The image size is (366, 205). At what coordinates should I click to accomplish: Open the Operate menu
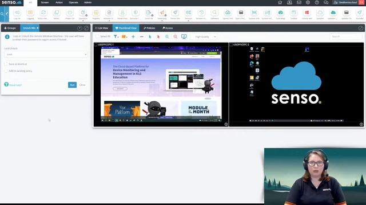74,2
